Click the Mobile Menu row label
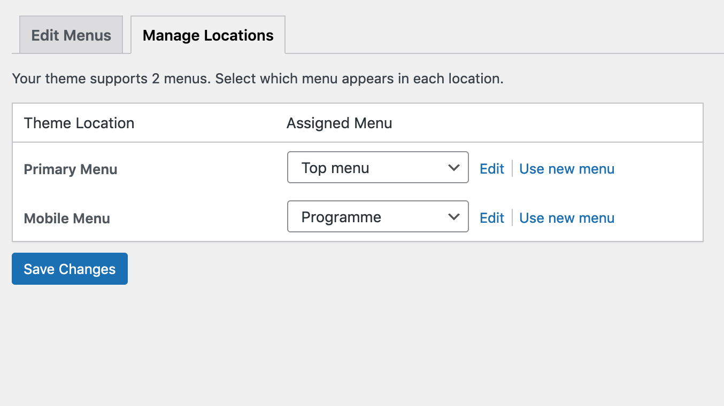This screenshot has height=406, width=724. (x=67, y=218)
